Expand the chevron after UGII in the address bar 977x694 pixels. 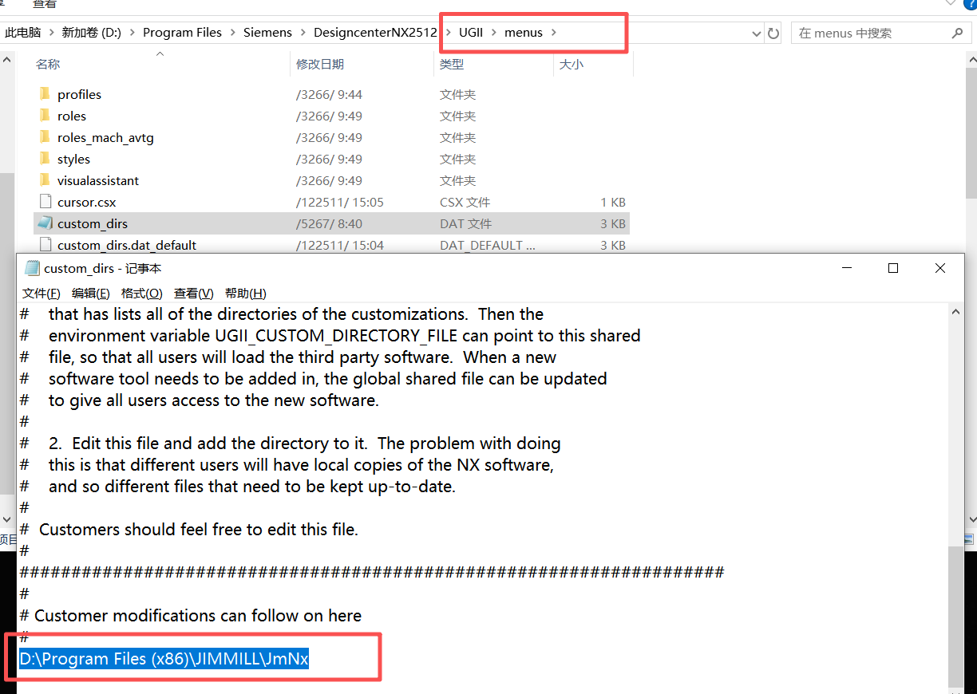coord(494,33)
